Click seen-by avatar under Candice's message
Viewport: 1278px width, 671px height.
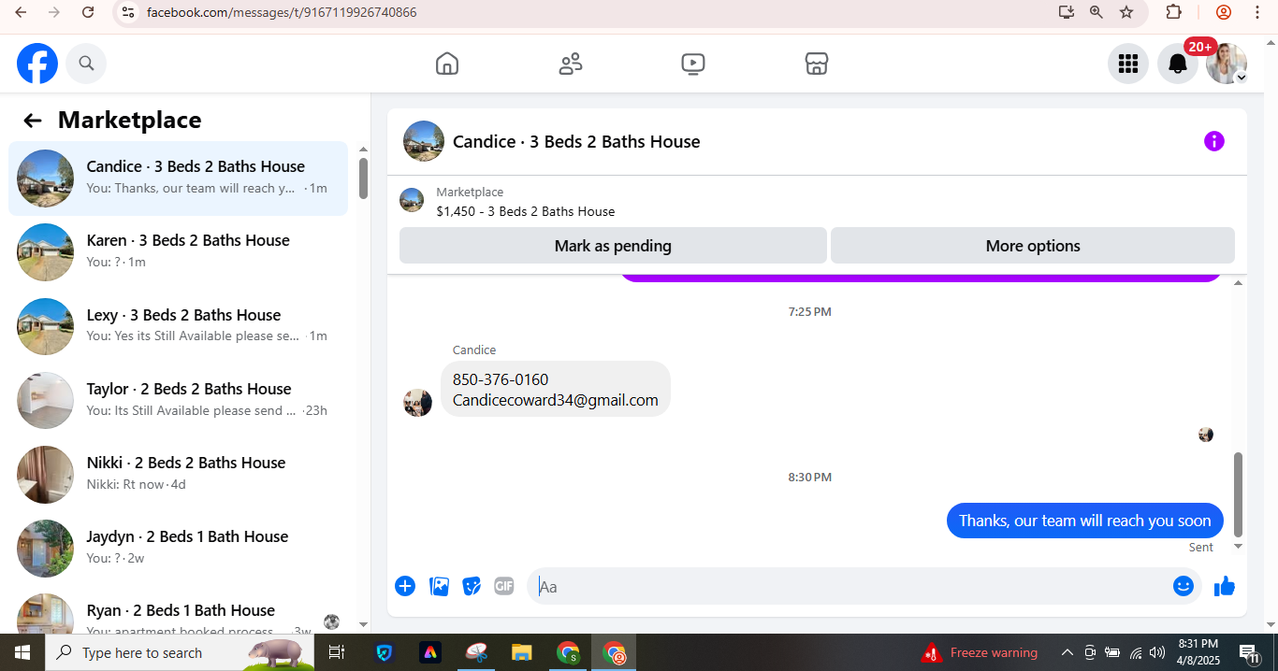(1206, 435)
